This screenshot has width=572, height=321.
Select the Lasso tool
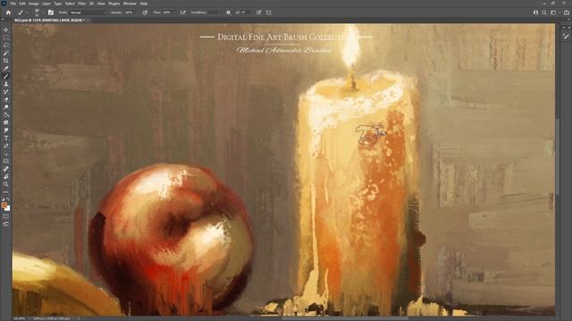click(x=6, y=45)
